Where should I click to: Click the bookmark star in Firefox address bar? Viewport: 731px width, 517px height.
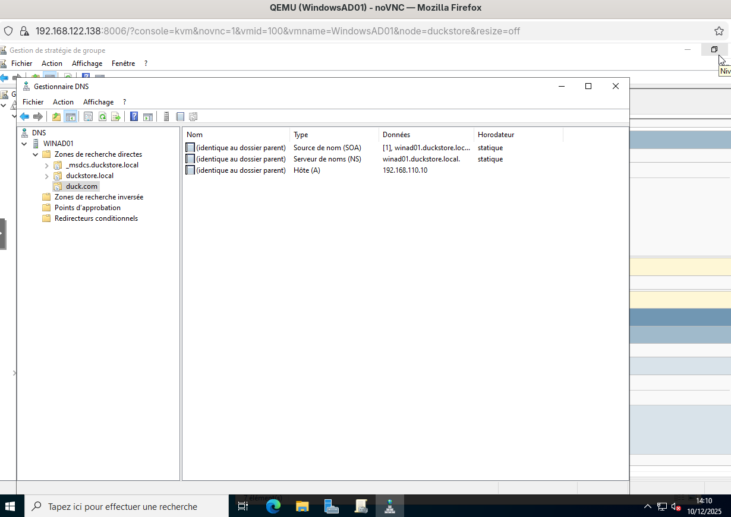pos(719,31)
